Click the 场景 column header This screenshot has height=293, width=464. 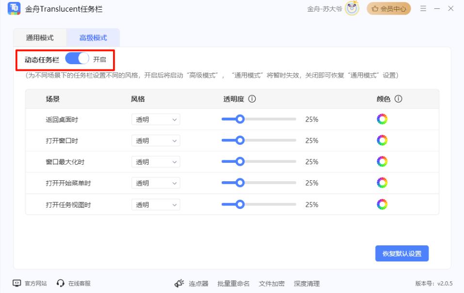pyautogui.click(x=53, y=99)
